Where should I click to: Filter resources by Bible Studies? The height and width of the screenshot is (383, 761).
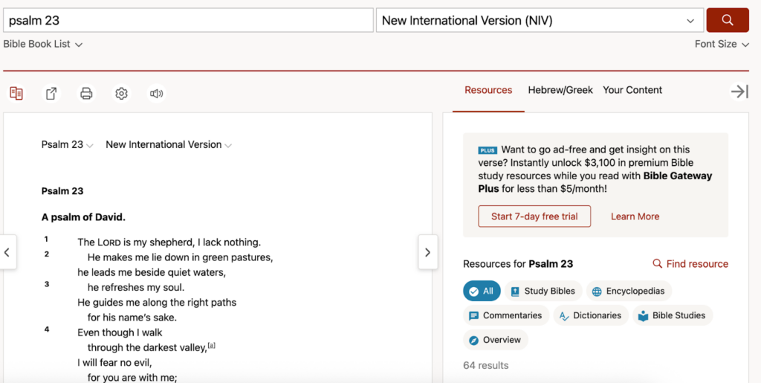[672, 315]
